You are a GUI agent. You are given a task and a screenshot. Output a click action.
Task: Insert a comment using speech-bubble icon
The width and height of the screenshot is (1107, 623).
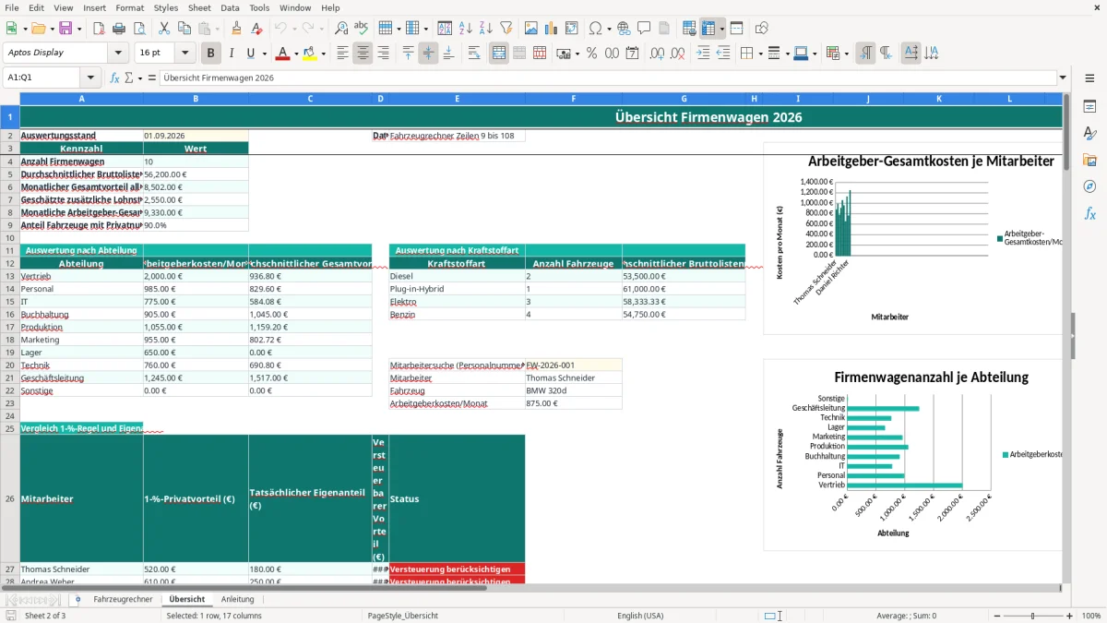coord(644,29)
